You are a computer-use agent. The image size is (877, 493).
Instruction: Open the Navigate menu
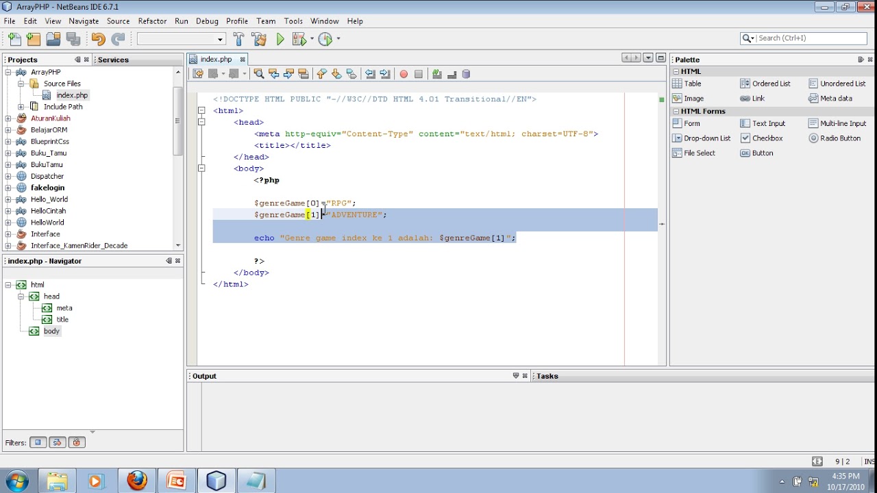coord(84,21)
